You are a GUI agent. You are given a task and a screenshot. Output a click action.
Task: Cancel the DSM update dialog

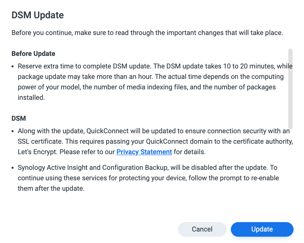pyautogui.click(x=202, y=229)
